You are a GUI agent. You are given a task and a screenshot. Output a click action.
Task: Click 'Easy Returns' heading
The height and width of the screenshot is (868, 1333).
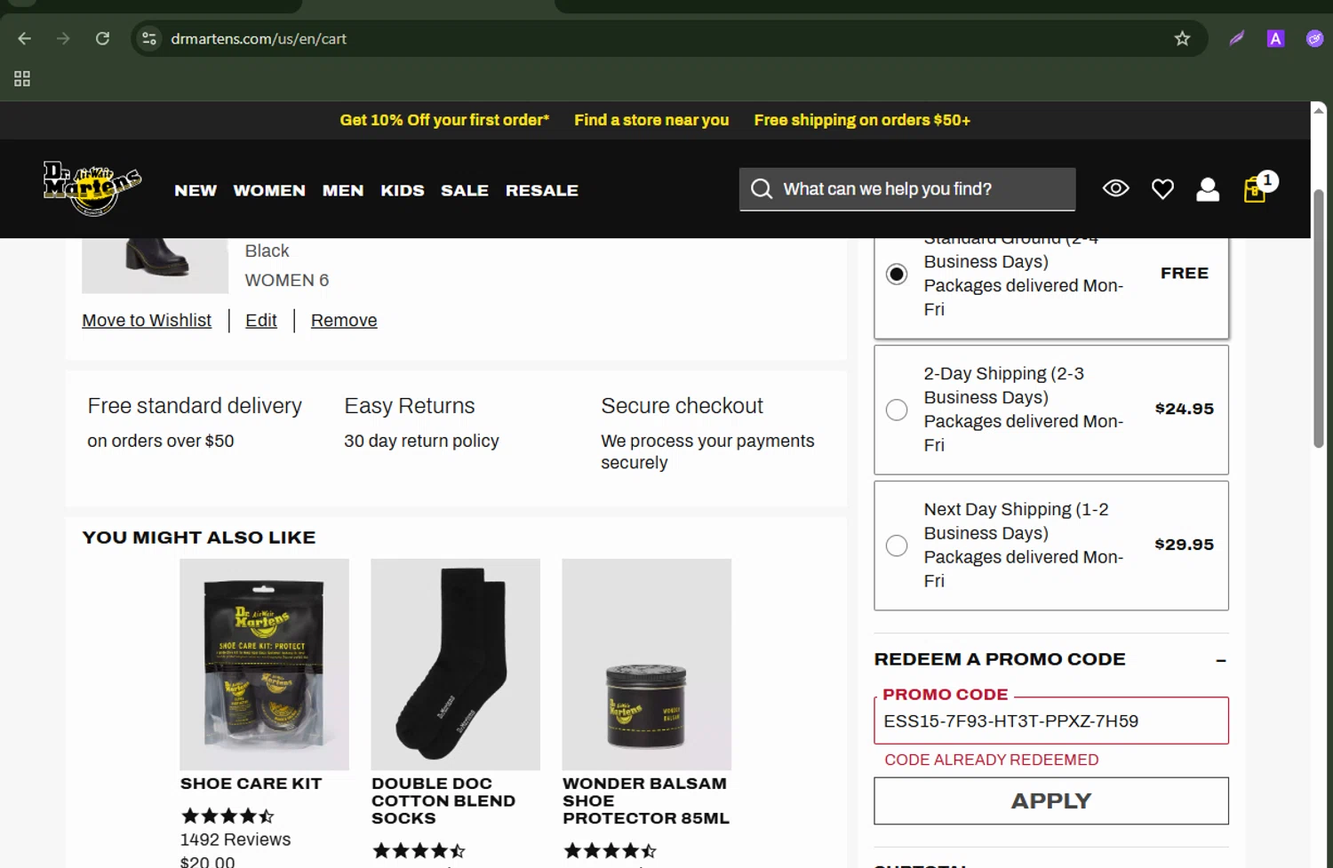point(410,406)
